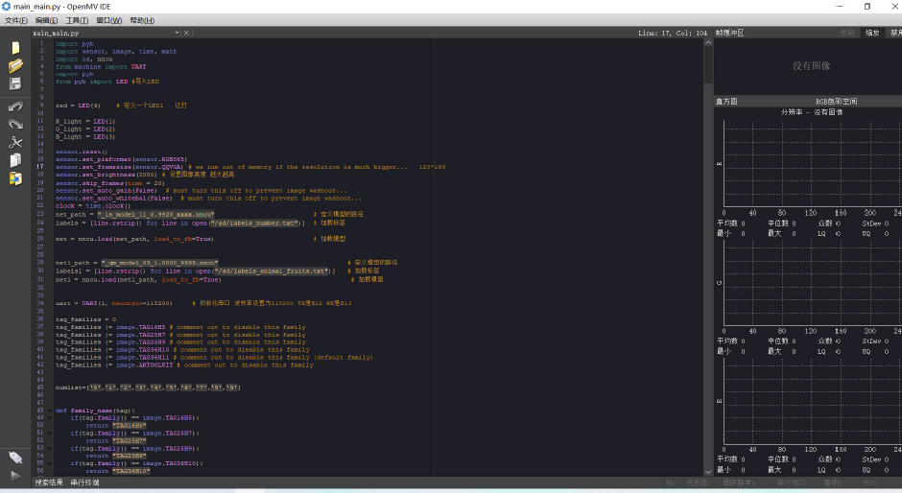
Task: Click the 直方图 histogram title
Action: pyautogui.click(x=726, y=102)
